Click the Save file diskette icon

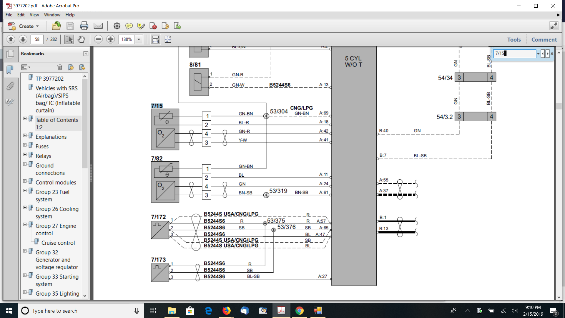(70, 26)
